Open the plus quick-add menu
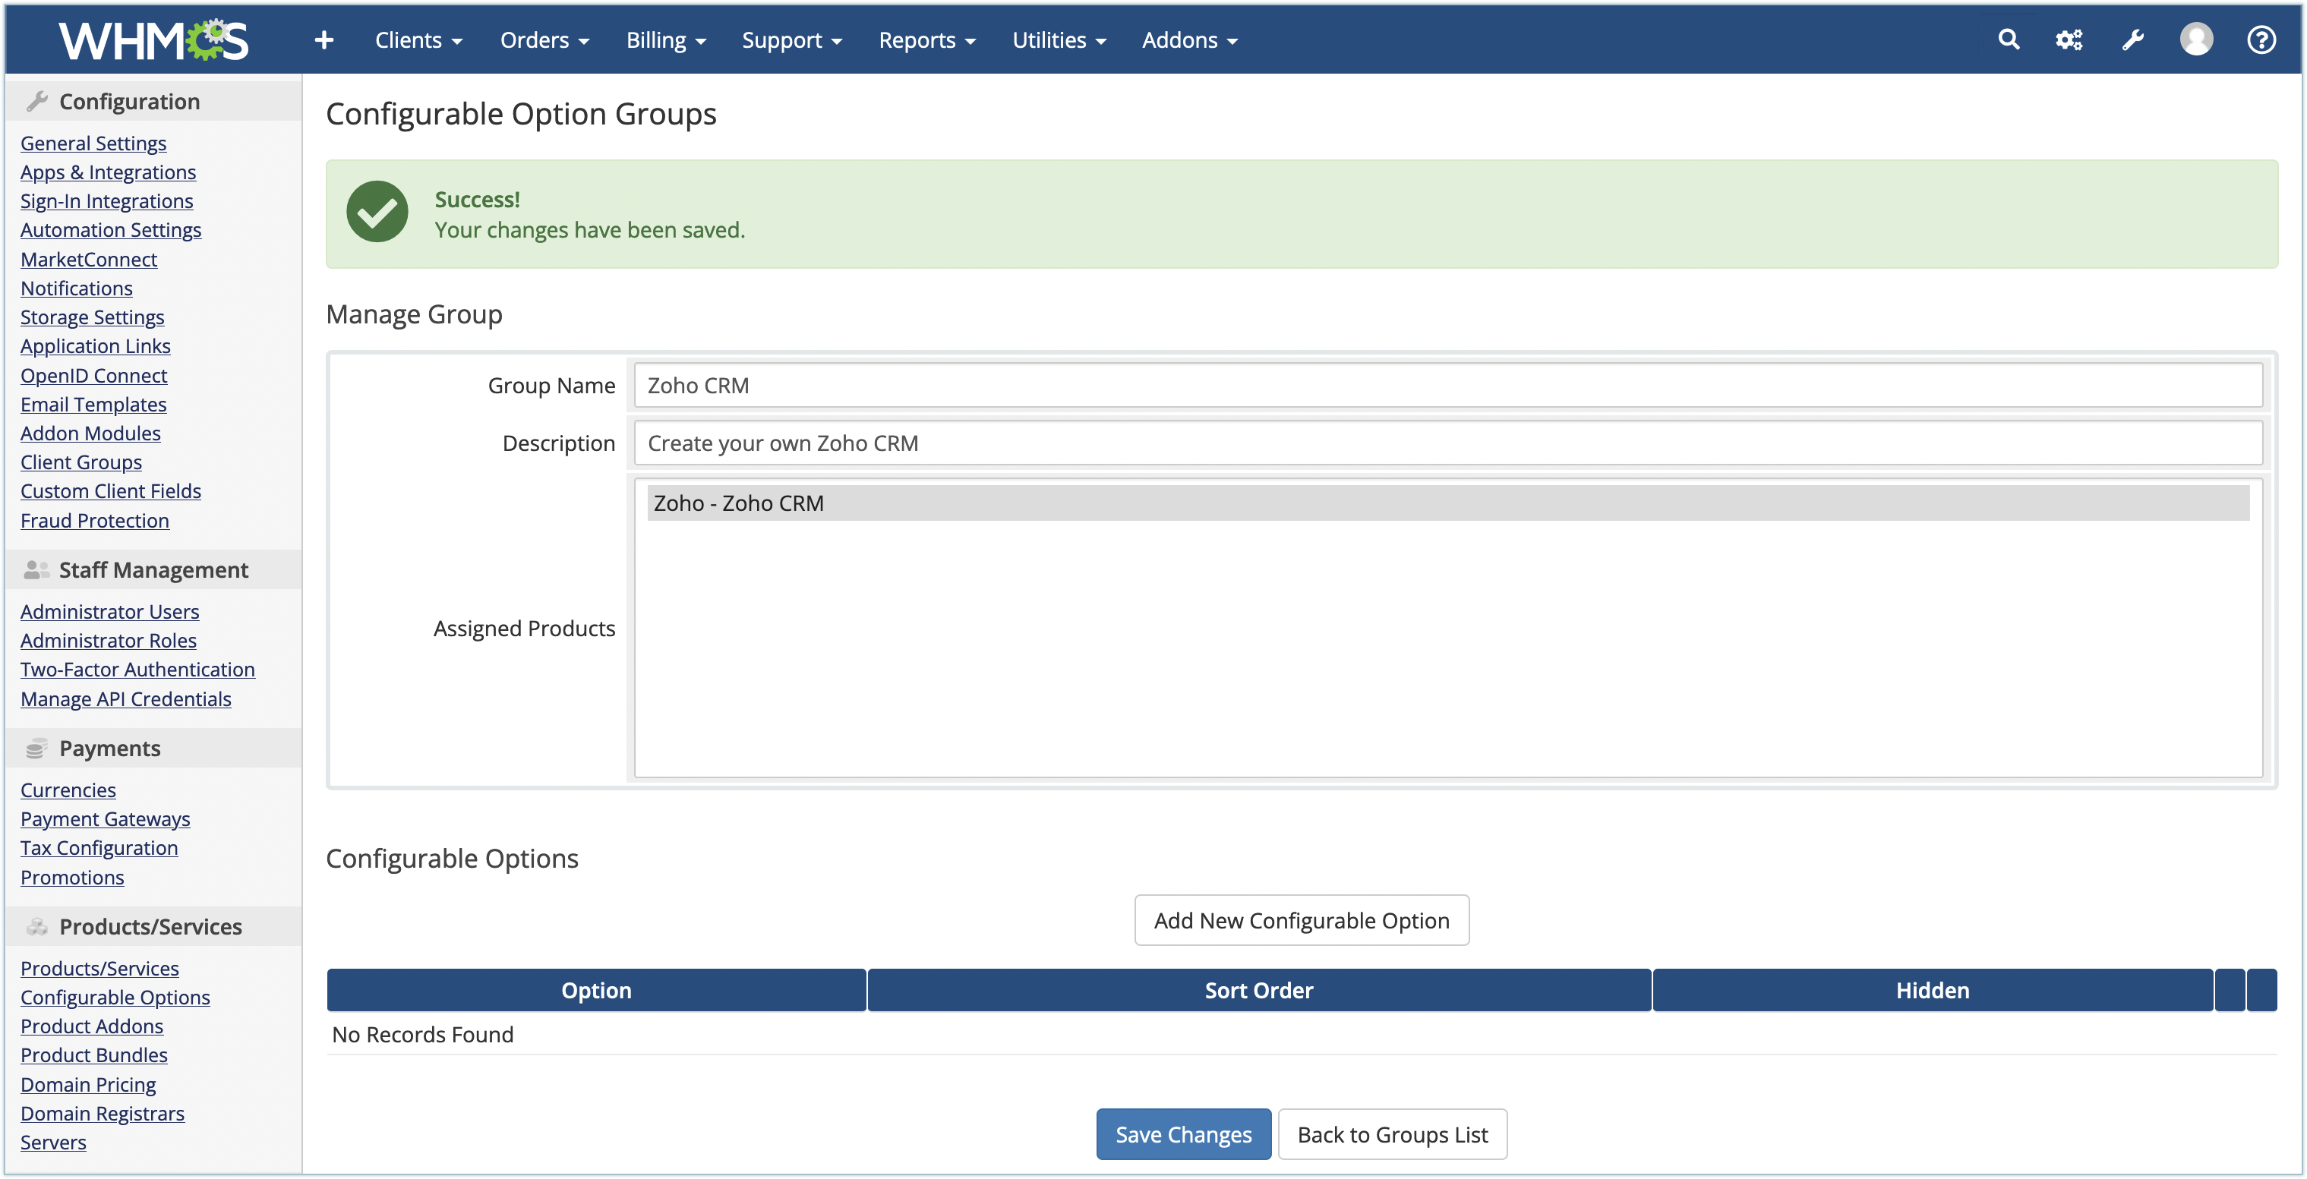The width and height of the screenshot is (2307, 1179). 324,40
